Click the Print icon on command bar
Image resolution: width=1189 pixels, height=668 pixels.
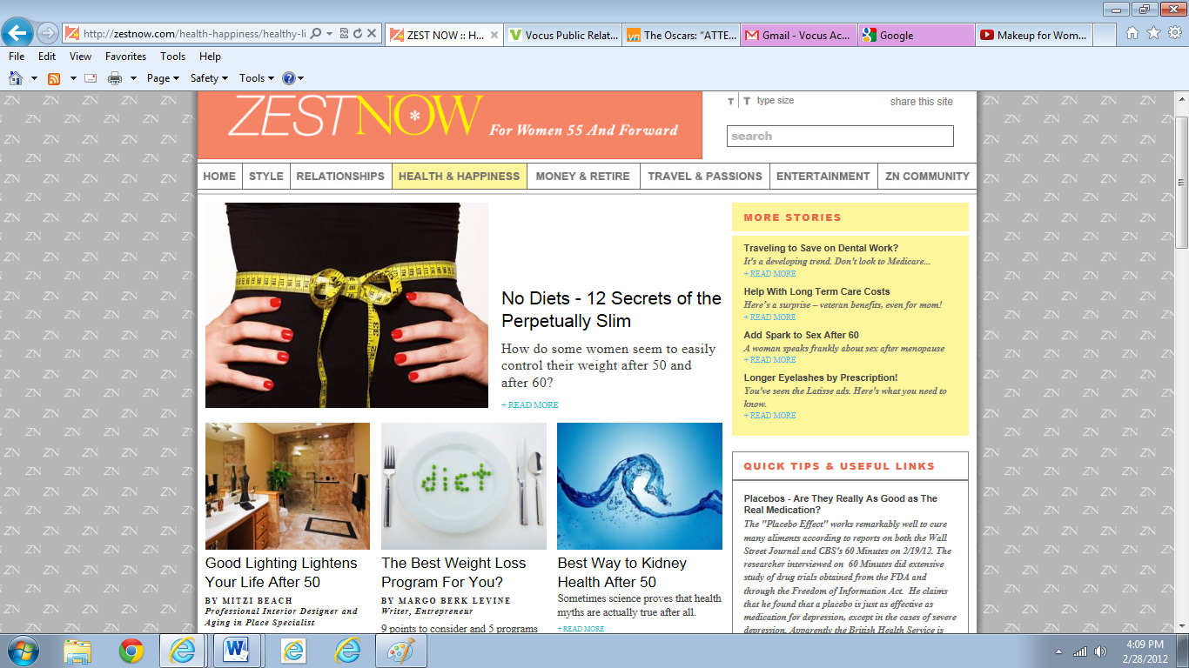[x=114, y=78]
